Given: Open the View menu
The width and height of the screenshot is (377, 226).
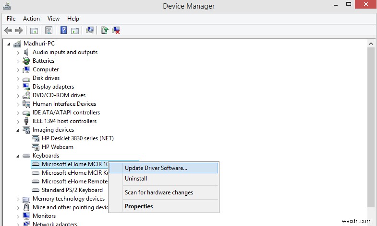Looking at the screenshot, I should tap(53, 19).
